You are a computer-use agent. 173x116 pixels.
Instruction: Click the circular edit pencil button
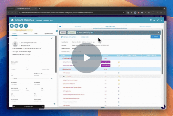coord(21,26)
